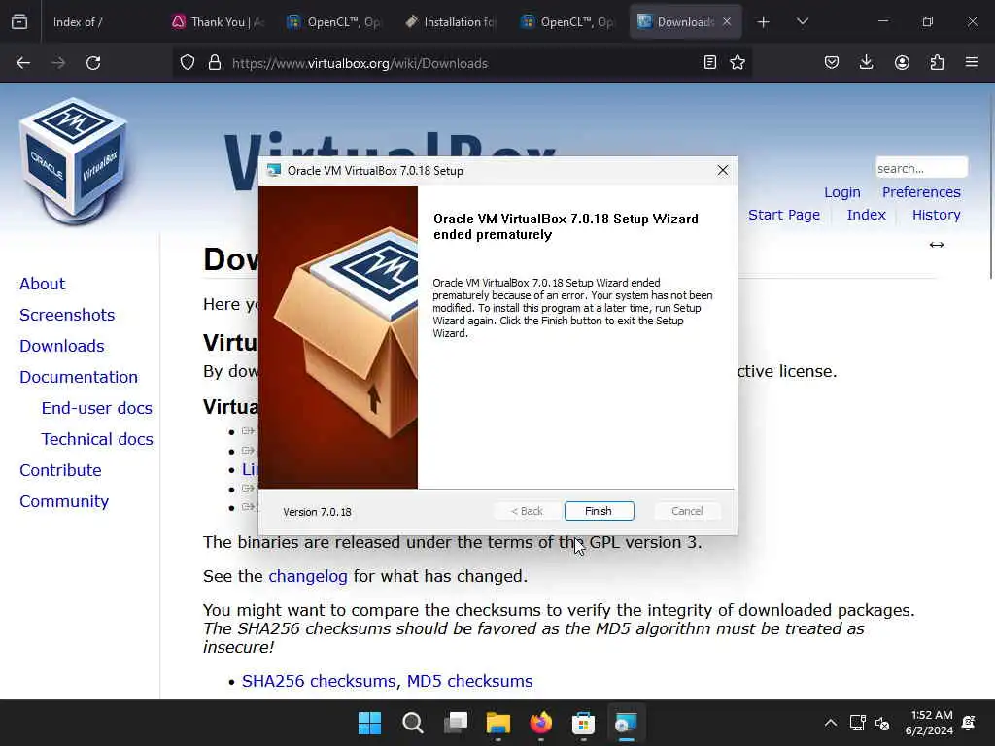The image size is (995, 746).
Task: Bookmark this page with the star icon
Action: [x=738, y=63]
